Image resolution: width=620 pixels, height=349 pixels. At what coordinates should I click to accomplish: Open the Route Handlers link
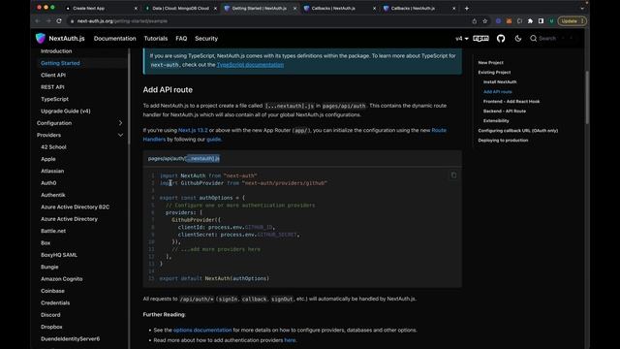[x=294, y=135]
